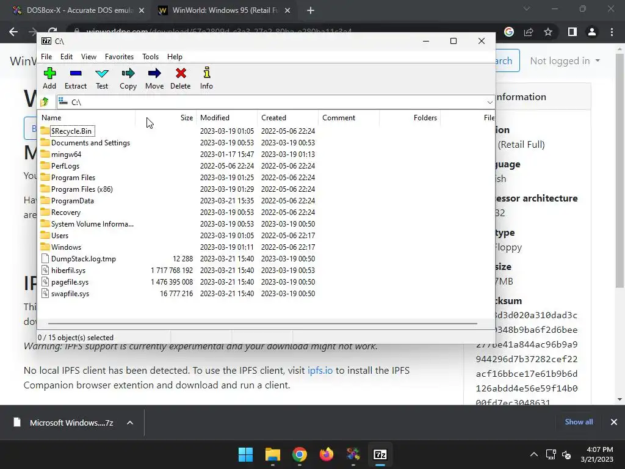Open the File menu in 7-Zip
Screen dimensions: 625x469
(x=46, y=57)
